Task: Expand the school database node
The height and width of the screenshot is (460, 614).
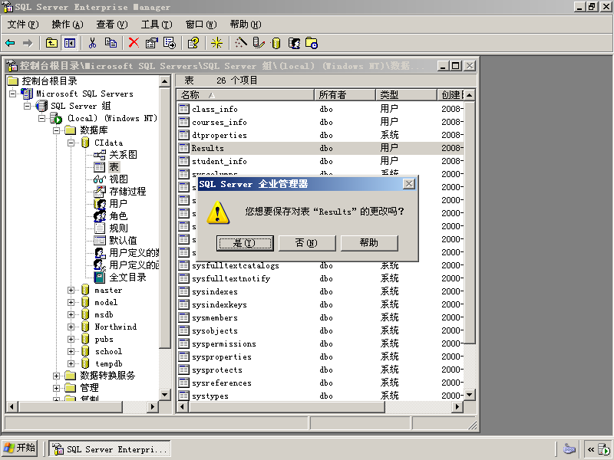Action: click(x=71, y=352)
